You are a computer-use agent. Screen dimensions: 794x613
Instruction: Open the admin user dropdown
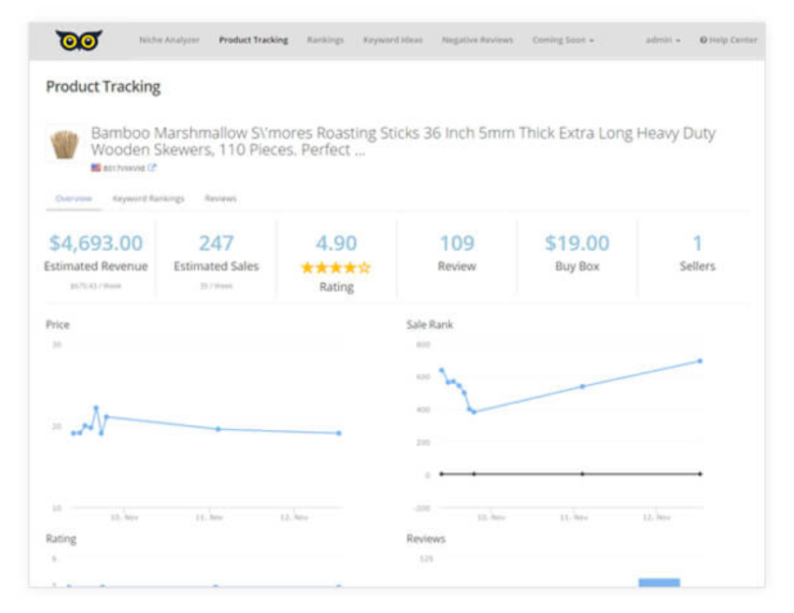[x=663, y=40]
